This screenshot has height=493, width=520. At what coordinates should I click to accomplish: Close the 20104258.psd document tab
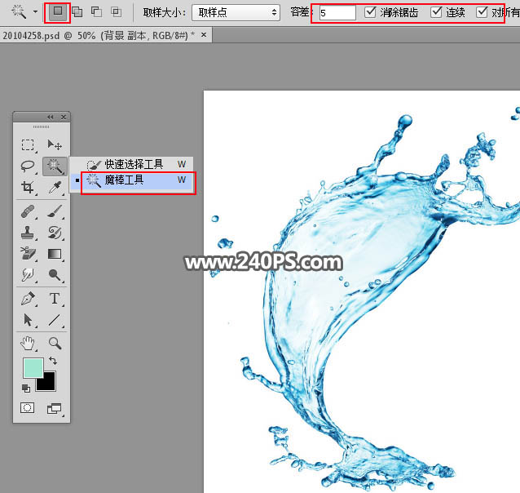[x=204, y=34]
